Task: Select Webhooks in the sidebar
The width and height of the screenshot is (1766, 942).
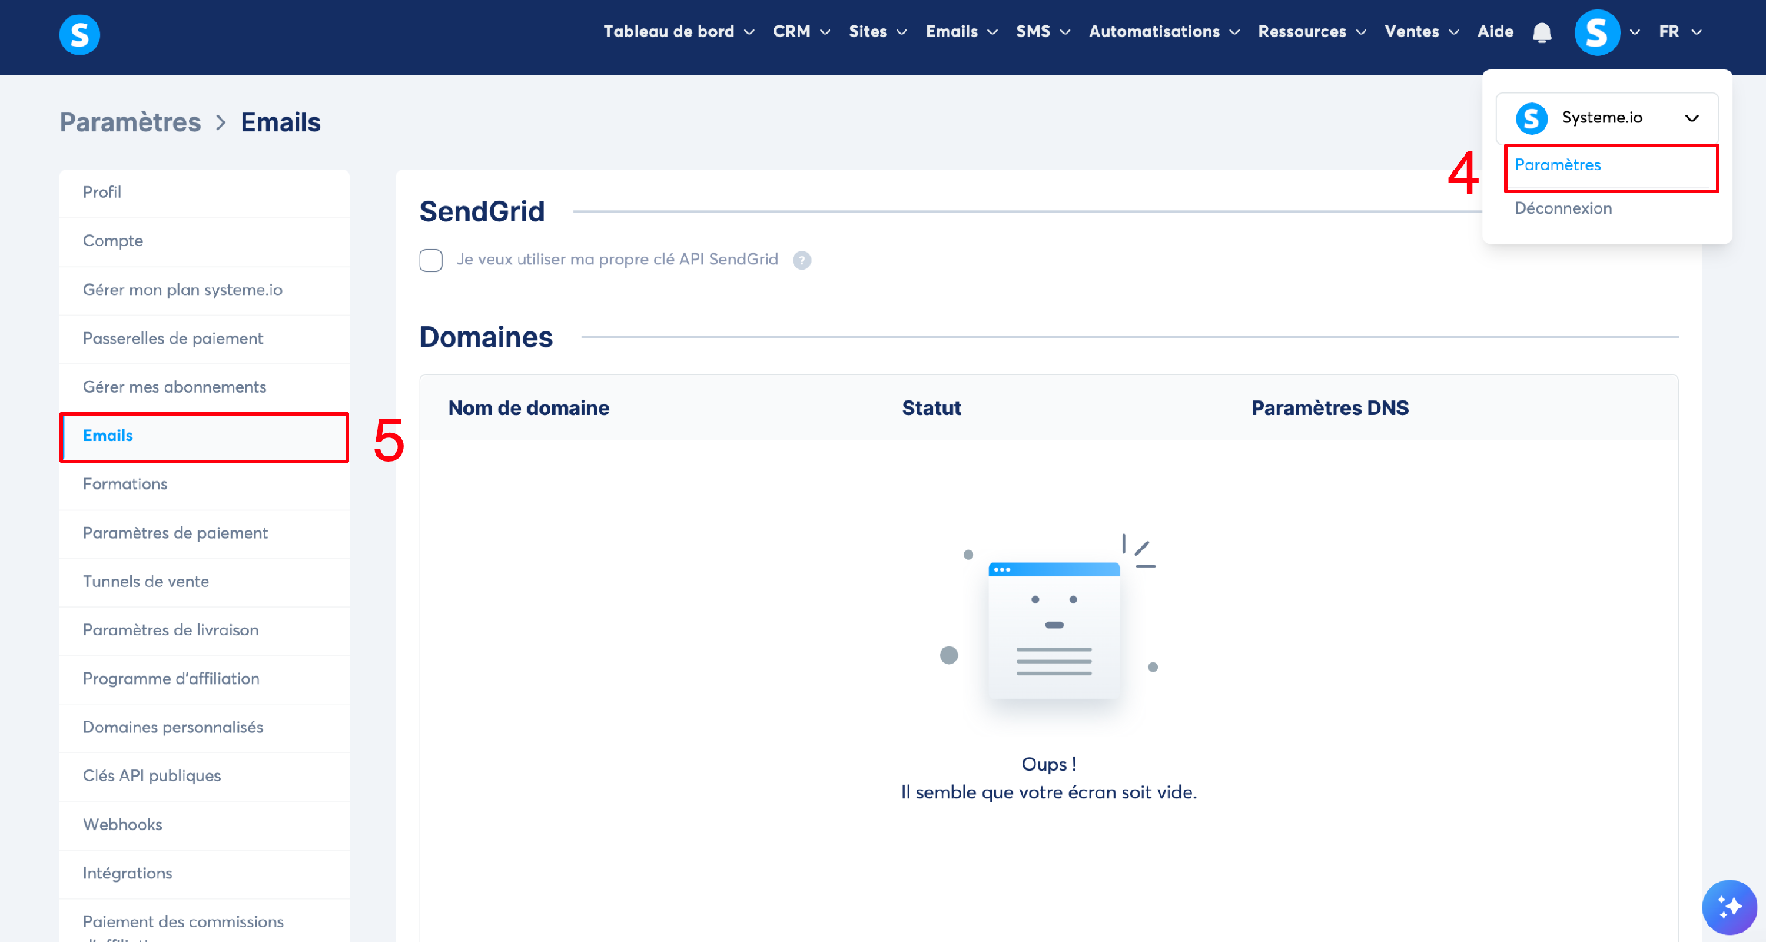Action: coord(122,824)
